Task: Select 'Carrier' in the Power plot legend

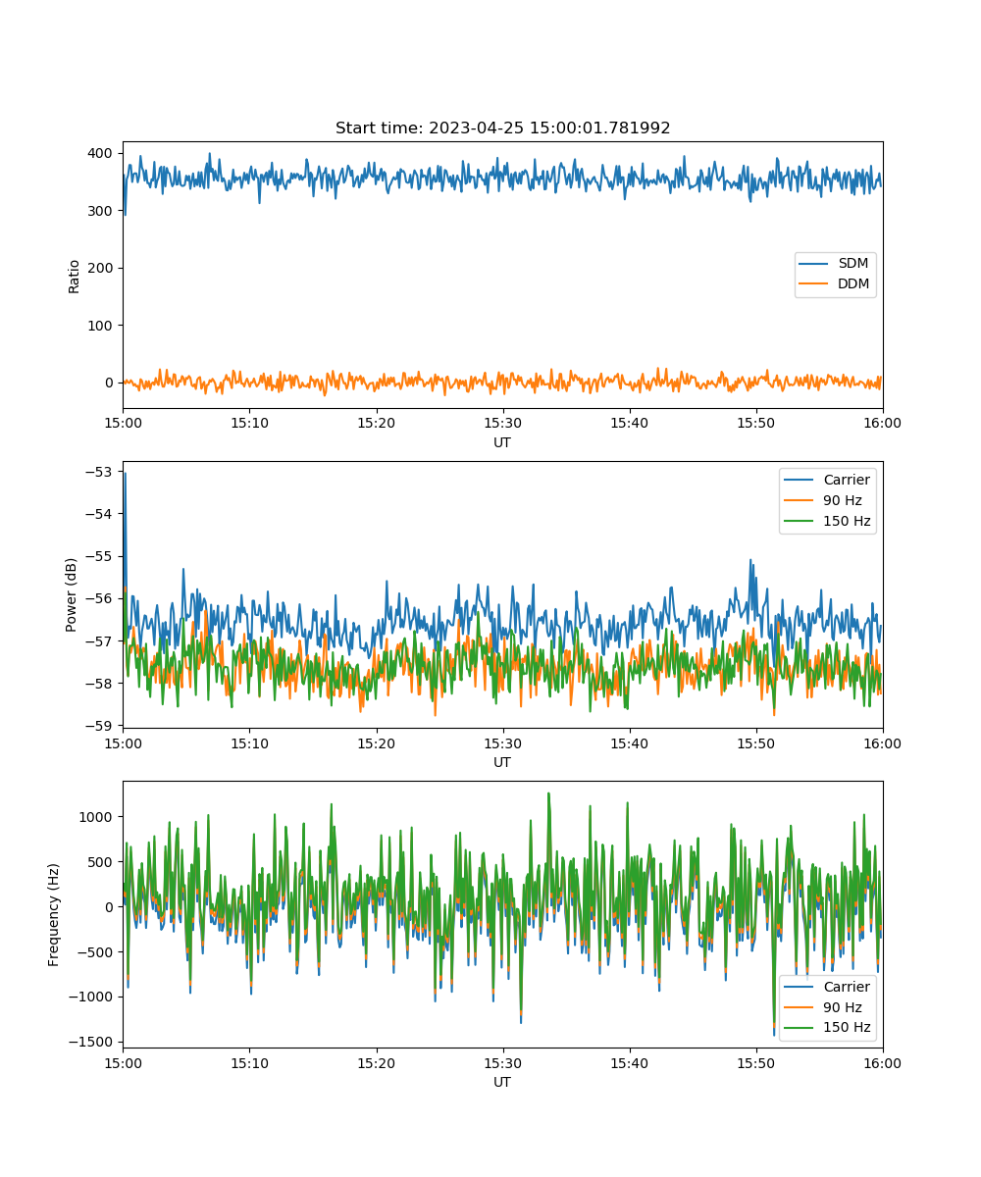Action: click(x=846, y=480)
